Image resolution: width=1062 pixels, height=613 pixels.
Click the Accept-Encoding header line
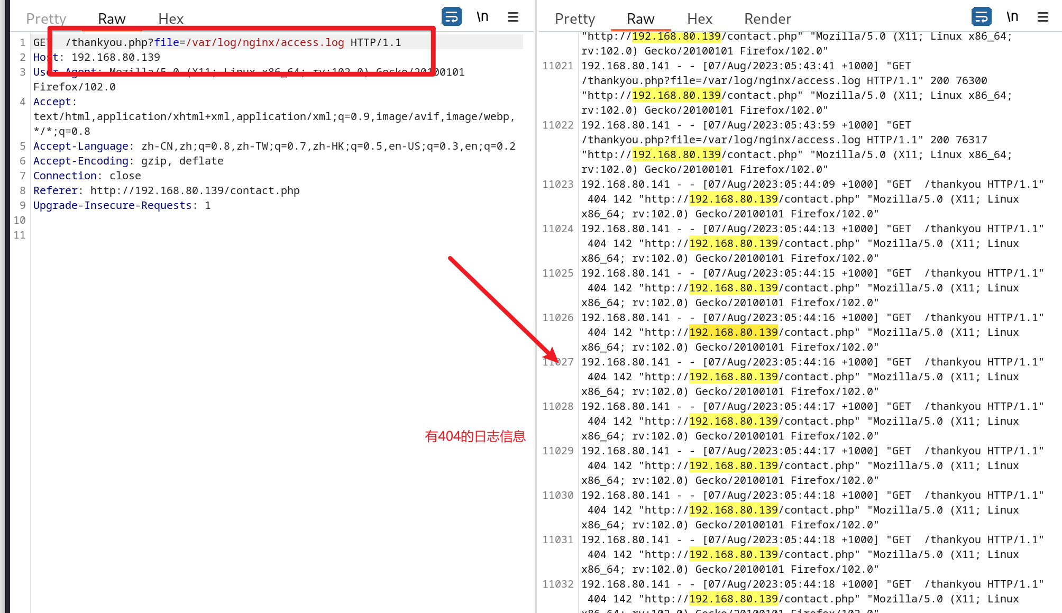point(128,161)
